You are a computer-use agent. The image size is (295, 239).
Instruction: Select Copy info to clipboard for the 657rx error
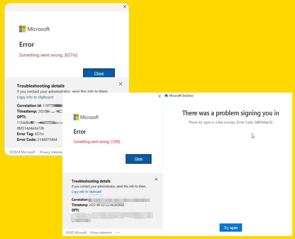coord(35,97)
